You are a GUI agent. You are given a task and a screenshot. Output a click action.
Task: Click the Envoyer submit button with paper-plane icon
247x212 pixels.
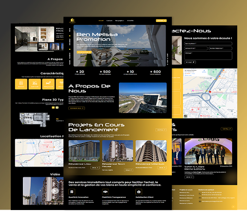pos(190,62)
